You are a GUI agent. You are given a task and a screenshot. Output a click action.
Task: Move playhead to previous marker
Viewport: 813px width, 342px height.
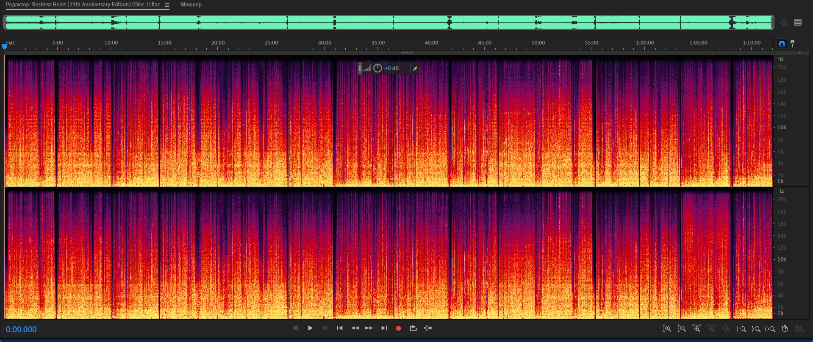pyautogui.click(x=339, y=328)
